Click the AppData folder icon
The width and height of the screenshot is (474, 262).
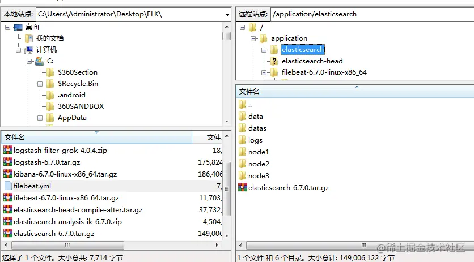(50, 118)
